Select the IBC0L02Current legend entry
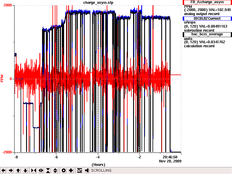 point(207,19)
